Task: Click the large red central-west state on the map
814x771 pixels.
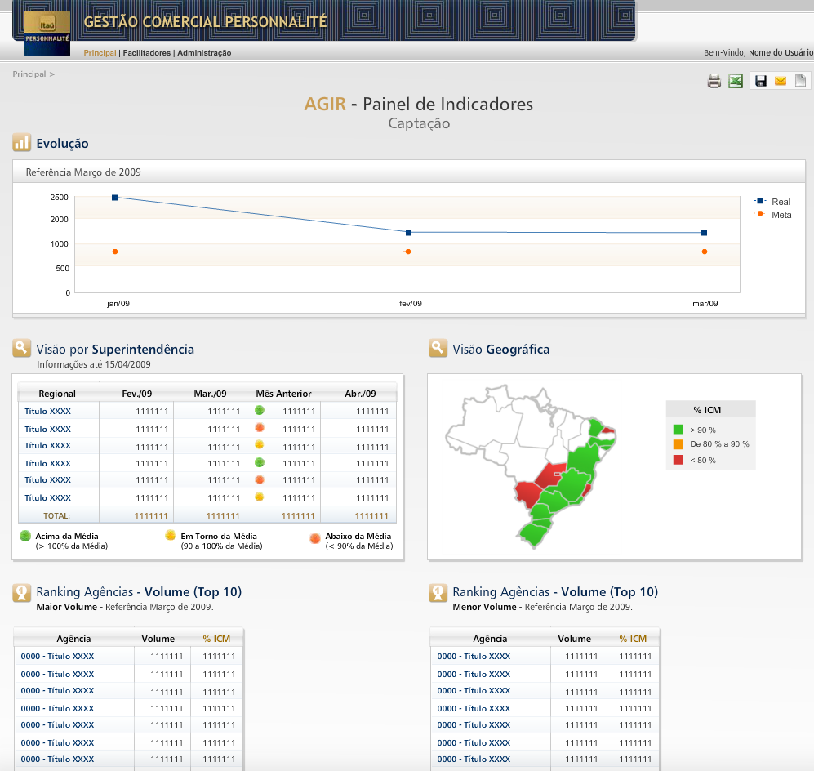Action: coord(550,475)
